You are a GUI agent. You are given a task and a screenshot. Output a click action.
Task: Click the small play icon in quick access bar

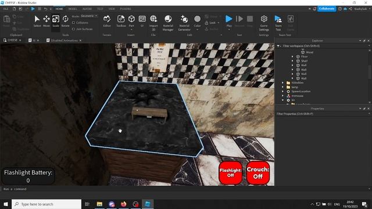pos(33,9)
